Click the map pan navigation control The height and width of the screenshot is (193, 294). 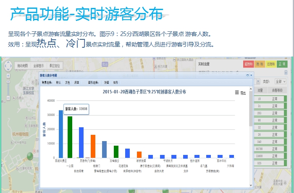8,66
